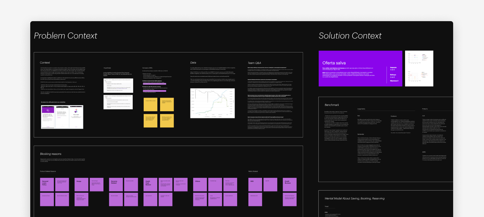
Task: Click the "Constant Rollout process" yellow sticky
Action: (x=150, y=105)
